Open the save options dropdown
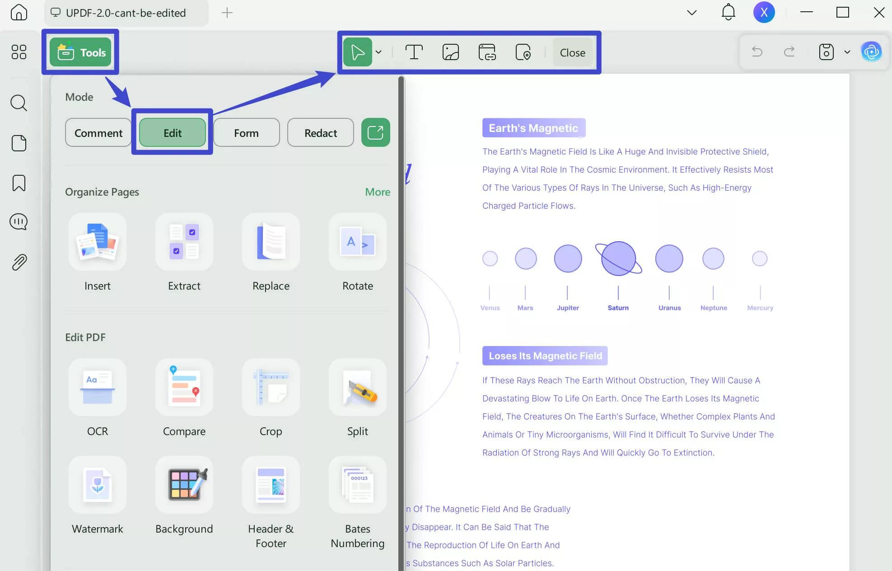This screenshot has width=892, height=571. pyautogui.click(x=847, y=51)
